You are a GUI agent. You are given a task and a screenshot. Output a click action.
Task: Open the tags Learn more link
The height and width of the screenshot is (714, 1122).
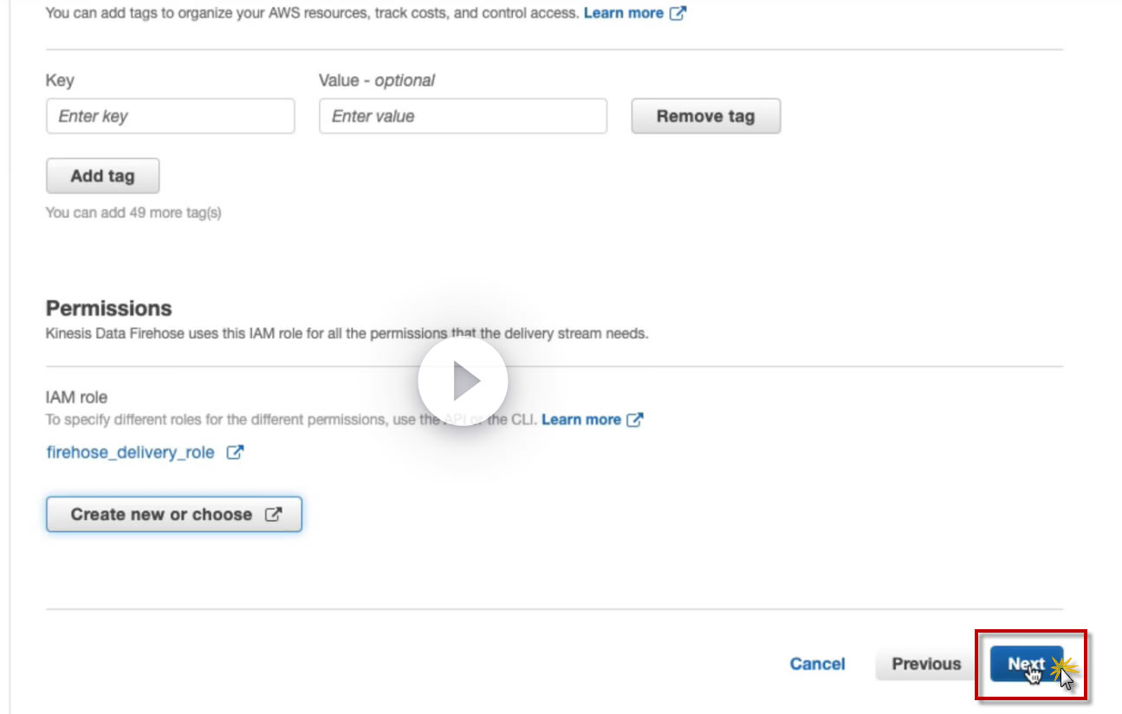coord(623,14)
